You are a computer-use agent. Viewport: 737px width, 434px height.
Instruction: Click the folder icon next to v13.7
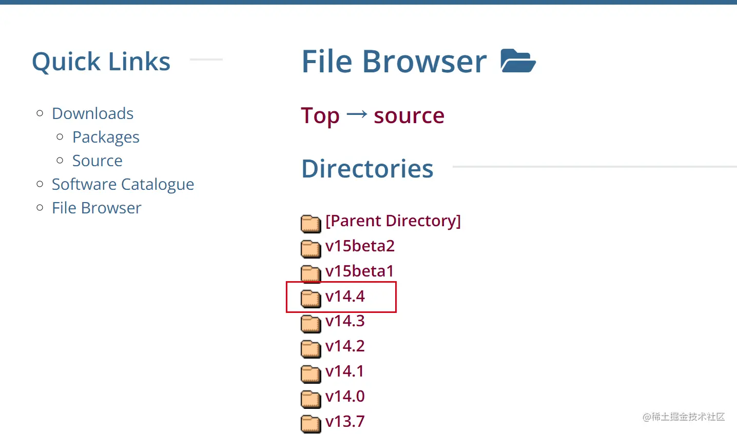tap(311, 424)
